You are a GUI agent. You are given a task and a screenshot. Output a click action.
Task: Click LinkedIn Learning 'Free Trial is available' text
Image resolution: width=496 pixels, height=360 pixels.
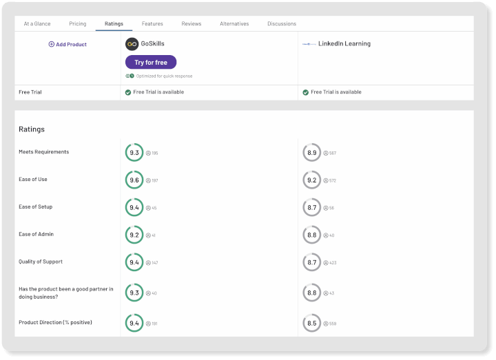point(336,92)
